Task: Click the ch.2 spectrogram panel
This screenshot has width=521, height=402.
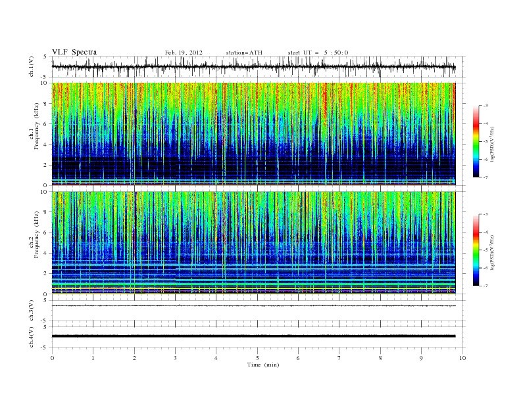Action: [253, 242]
